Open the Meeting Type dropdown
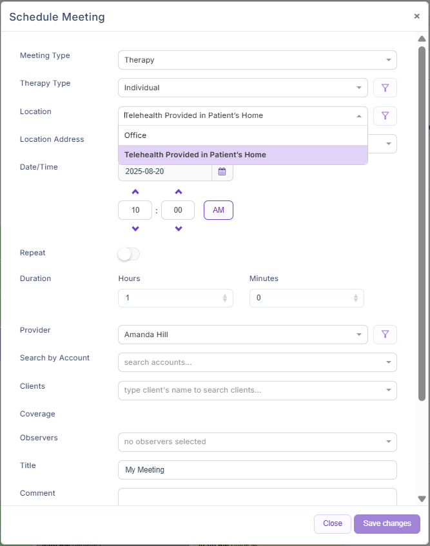 257,60
